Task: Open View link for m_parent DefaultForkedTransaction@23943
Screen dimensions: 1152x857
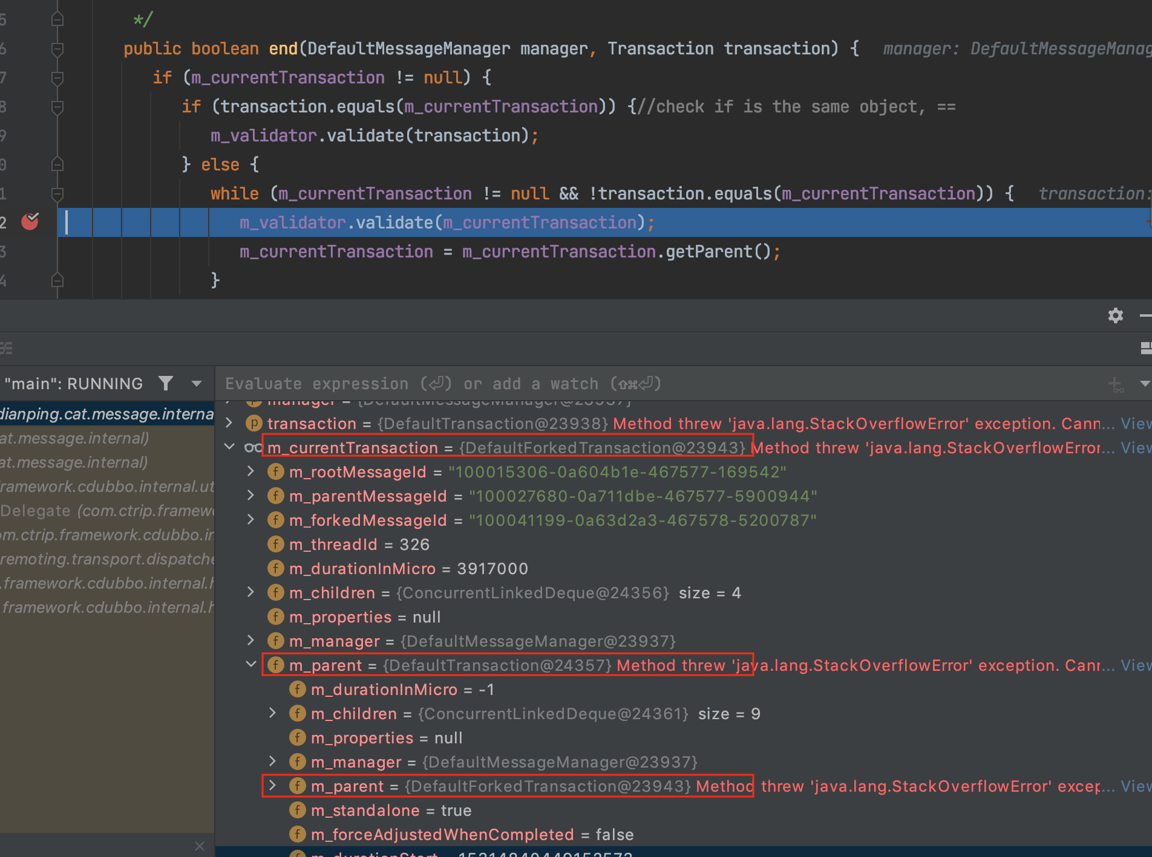Action: [x=1136, y=786]
